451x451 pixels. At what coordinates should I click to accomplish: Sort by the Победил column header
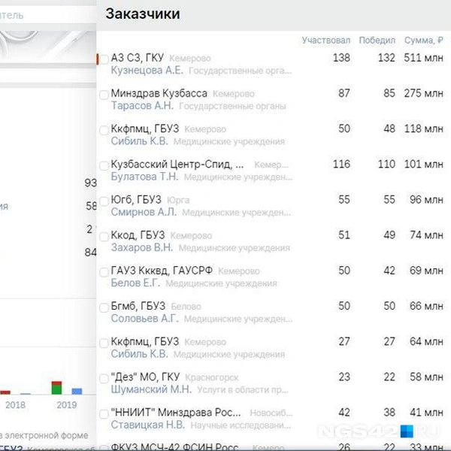(377, 41)
